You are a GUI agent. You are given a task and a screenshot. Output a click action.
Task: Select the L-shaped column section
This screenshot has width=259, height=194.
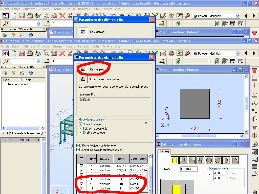[192, 160]
